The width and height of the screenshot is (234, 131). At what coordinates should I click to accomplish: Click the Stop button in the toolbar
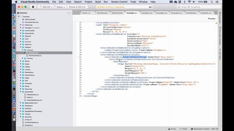(x=33, y=7)
